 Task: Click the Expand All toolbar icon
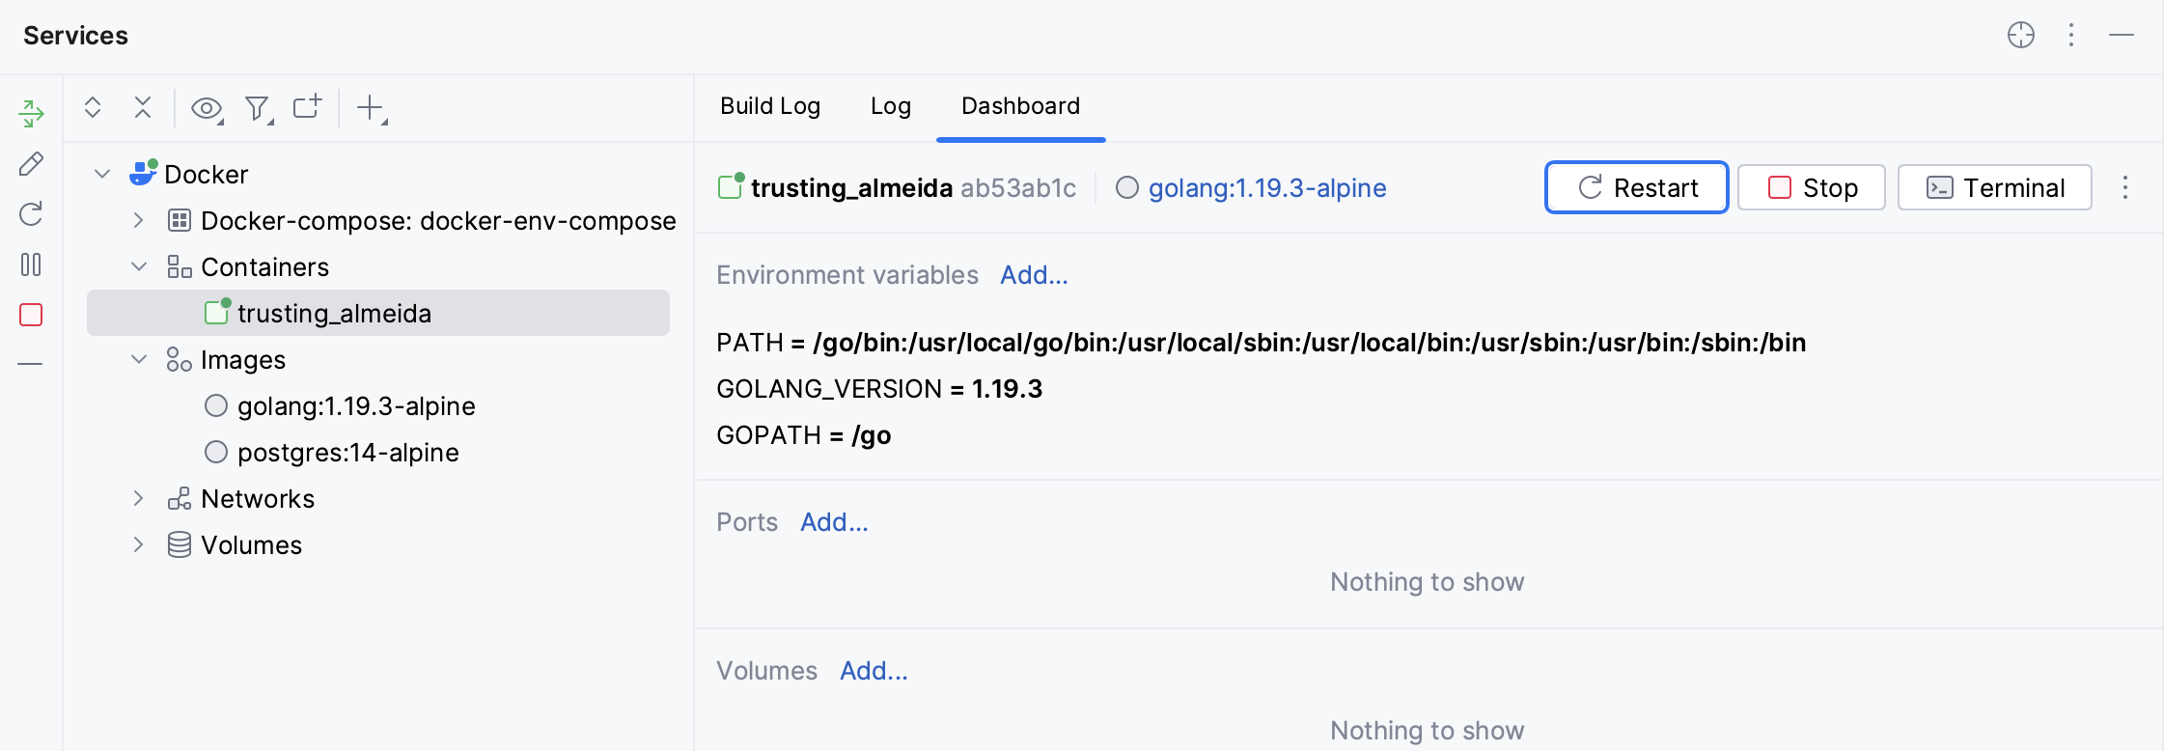[x=93, y=107]
